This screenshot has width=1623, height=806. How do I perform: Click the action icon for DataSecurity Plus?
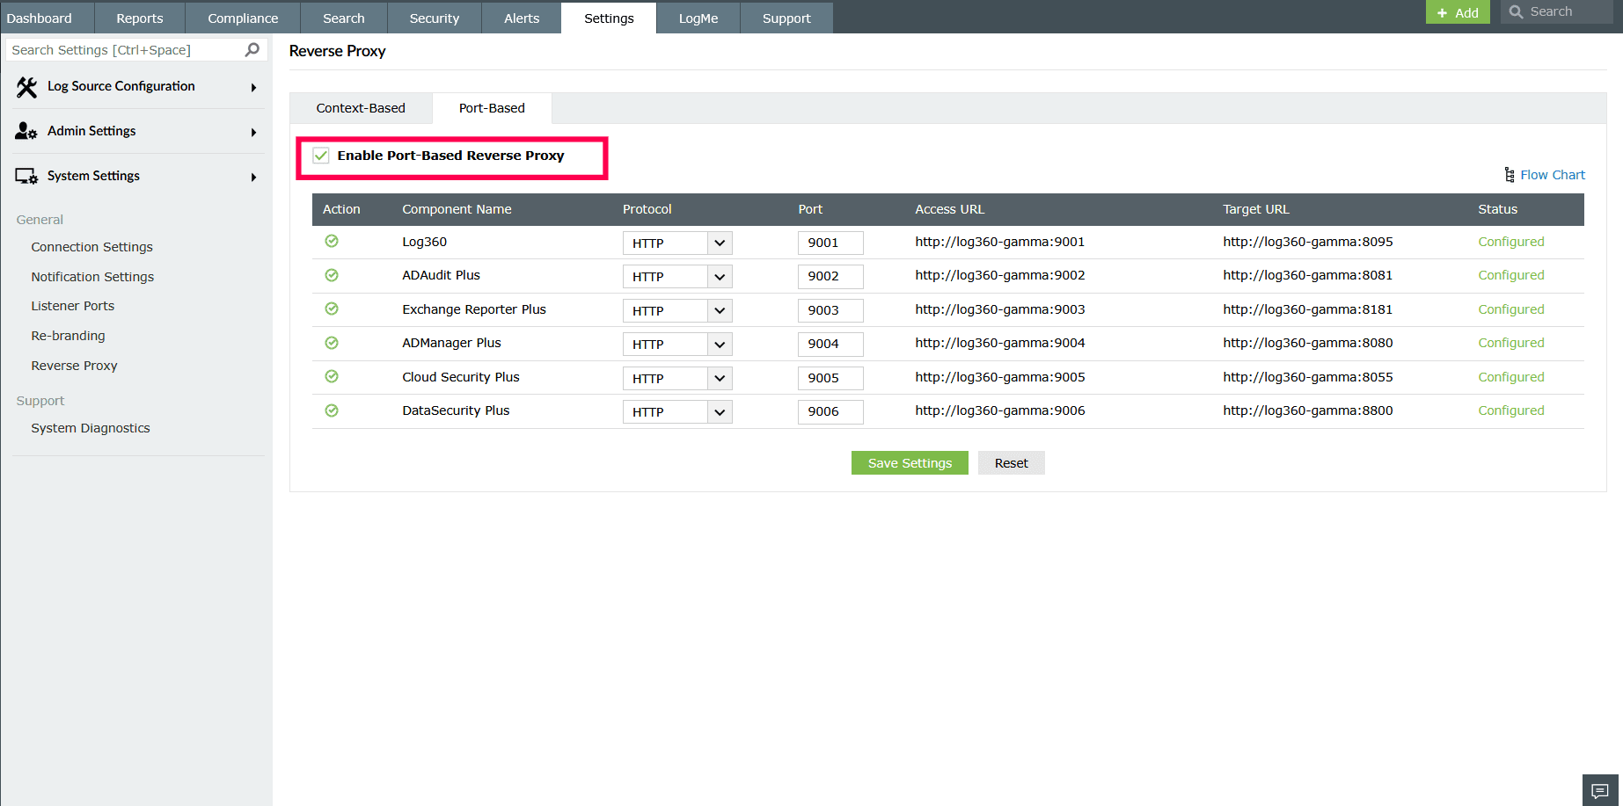tap(332, 410)
